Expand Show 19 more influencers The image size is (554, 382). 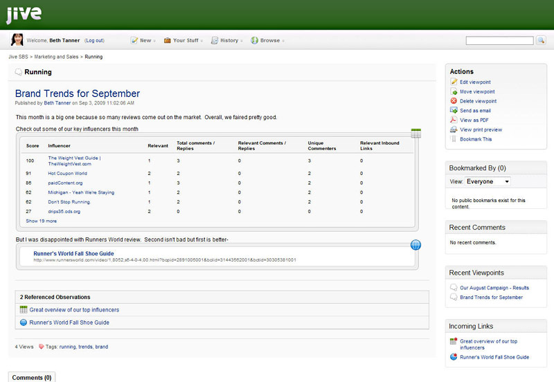tap(41, 221)
